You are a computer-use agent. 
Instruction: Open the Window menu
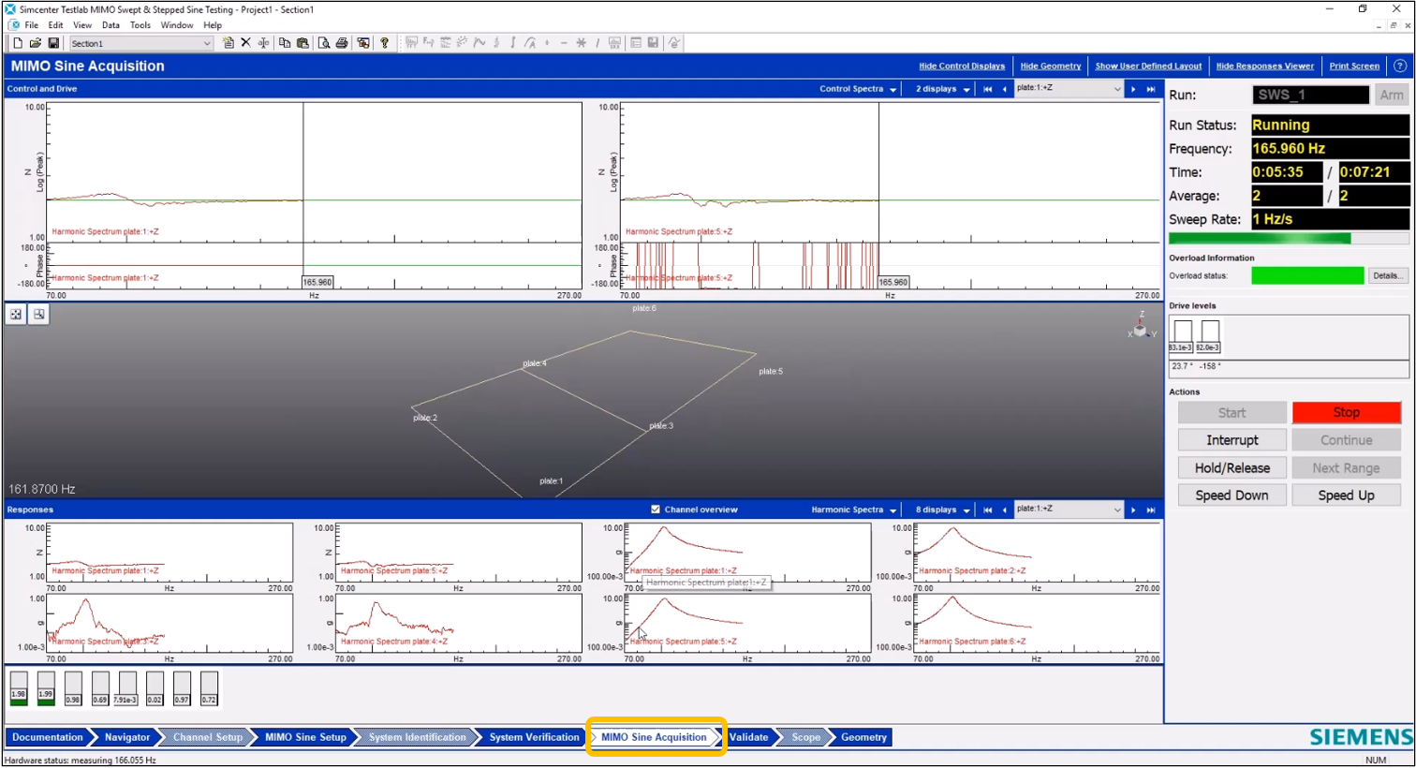(177, 25)
